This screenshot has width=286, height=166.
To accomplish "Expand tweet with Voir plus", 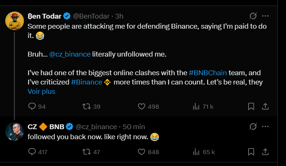I will coord(41,92).
